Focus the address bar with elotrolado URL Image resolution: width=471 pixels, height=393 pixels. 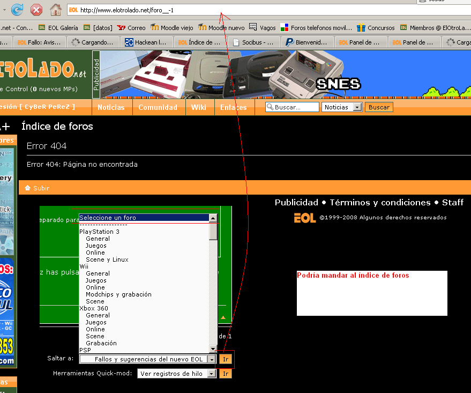pyautogui.click(x=269, y=10)
